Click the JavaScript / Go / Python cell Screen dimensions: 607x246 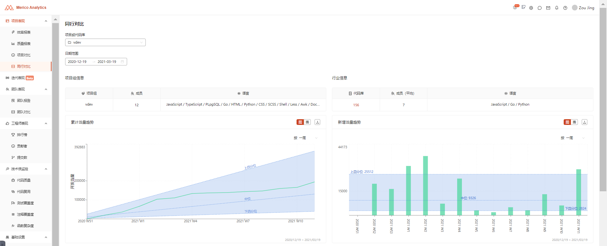[510, 105]
